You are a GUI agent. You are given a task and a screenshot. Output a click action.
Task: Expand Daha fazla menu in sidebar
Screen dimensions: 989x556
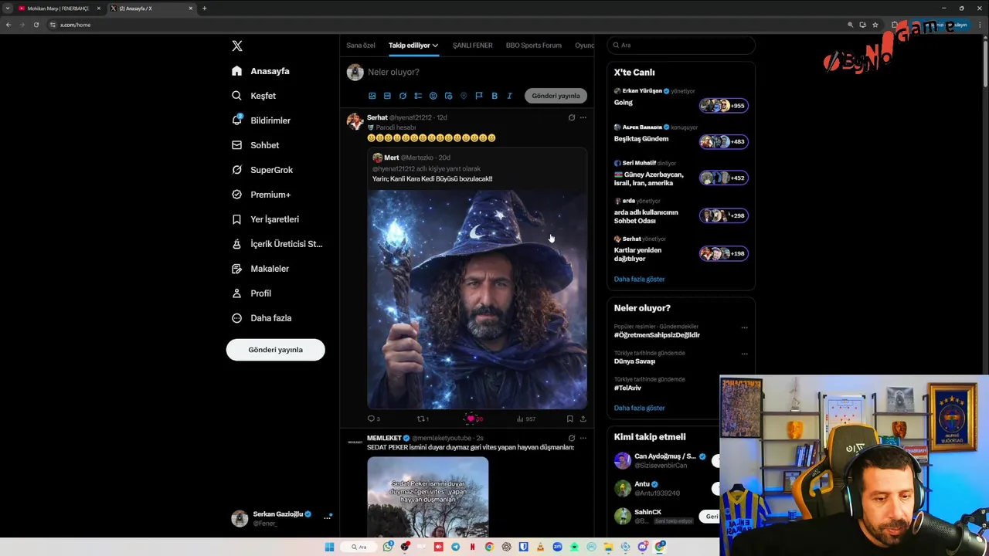coord(261,318)
